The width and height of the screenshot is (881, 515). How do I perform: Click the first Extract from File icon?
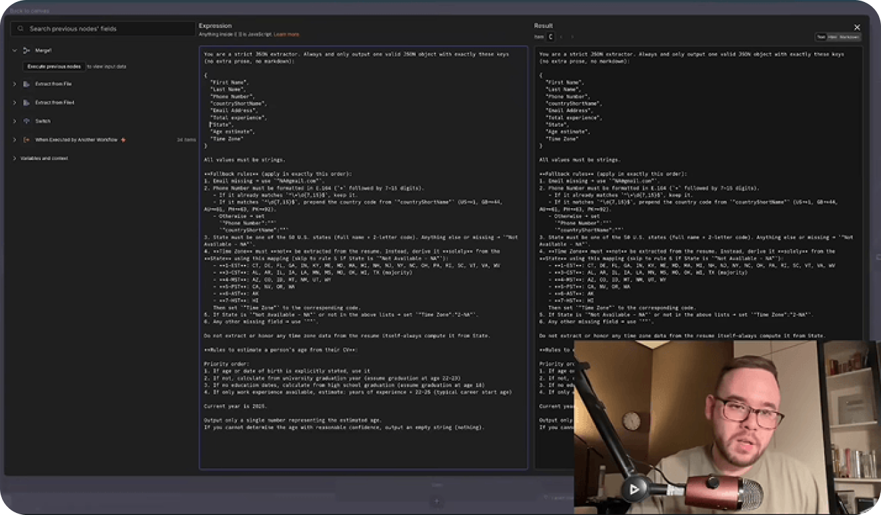(27, 84)
